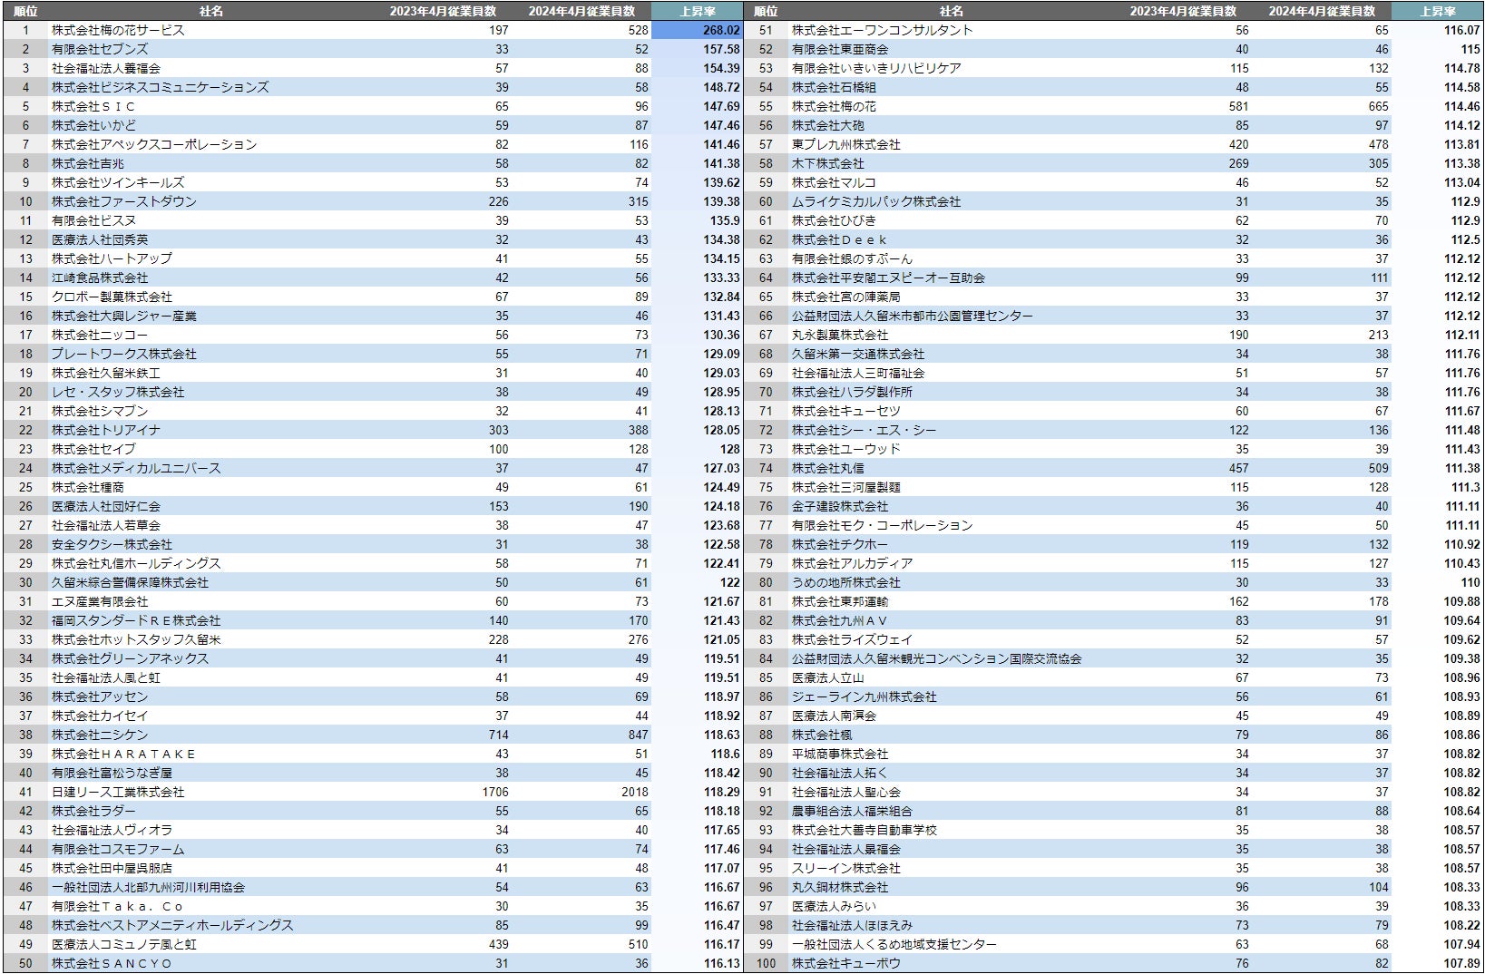1485x974 pixels.
Task: Select company 株式会社Ｄｅｅｋ
Action: click(x=840, y=239)
